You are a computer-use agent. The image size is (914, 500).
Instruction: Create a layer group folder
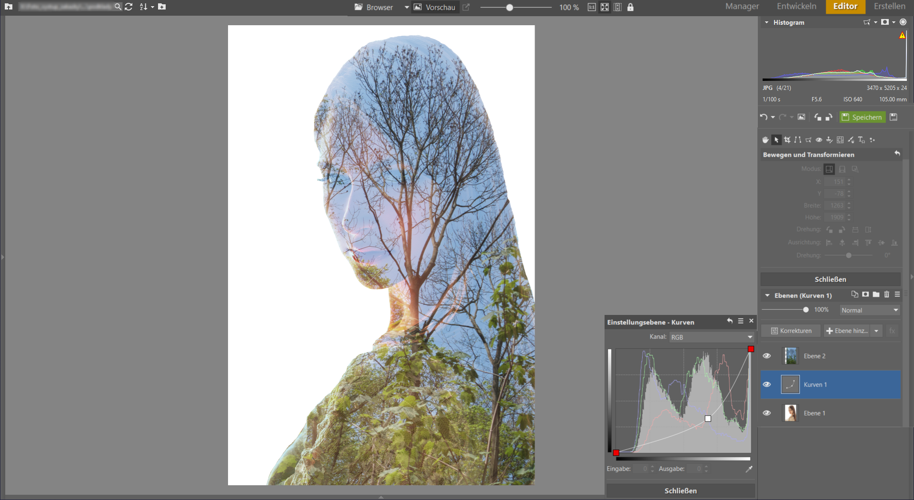876,294
